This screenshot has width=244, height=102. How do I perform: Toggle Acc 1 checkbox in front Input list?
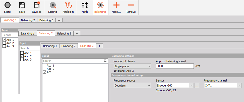pos(44,65)
